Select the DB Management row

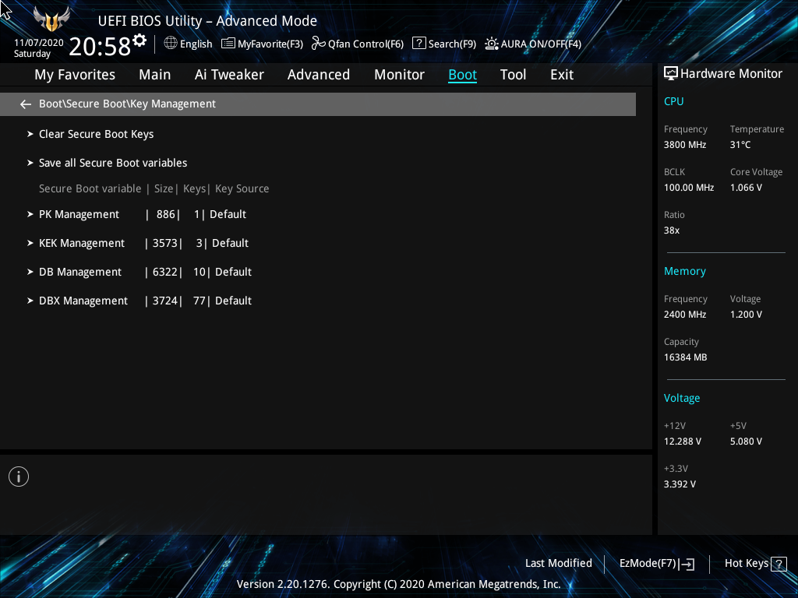pos(145,272)
